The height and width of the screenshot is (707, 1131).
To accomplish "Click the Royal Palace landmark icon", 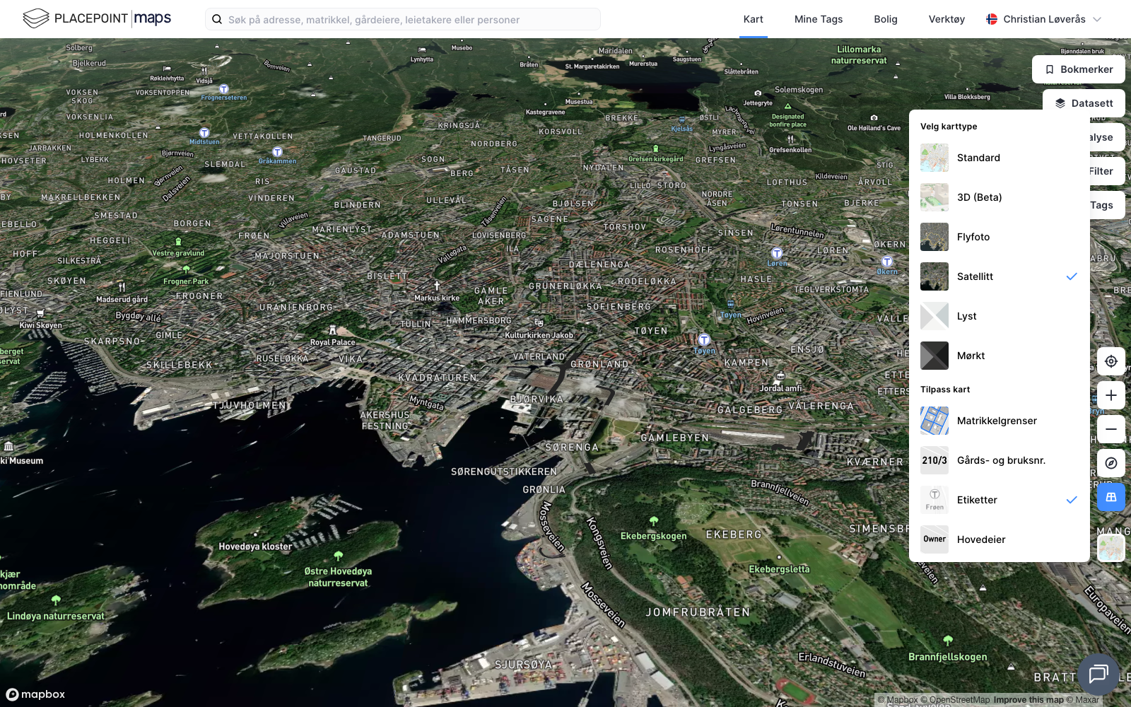I will [x=332, y=331].
